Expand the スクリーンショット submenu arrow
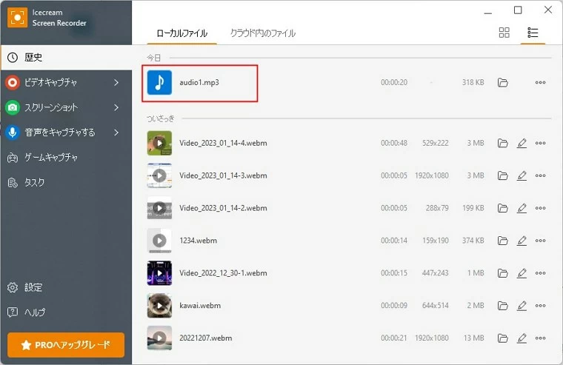 pos(116,107)
